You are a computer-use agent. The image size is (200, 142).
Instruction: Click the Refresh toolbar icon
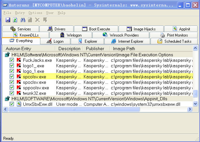pyautogui.click(x=15, y=20)
